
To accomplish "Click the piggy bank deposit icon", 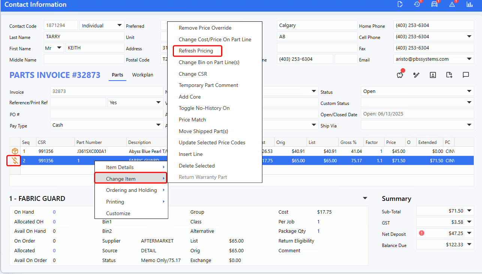I will pos(400,75).
